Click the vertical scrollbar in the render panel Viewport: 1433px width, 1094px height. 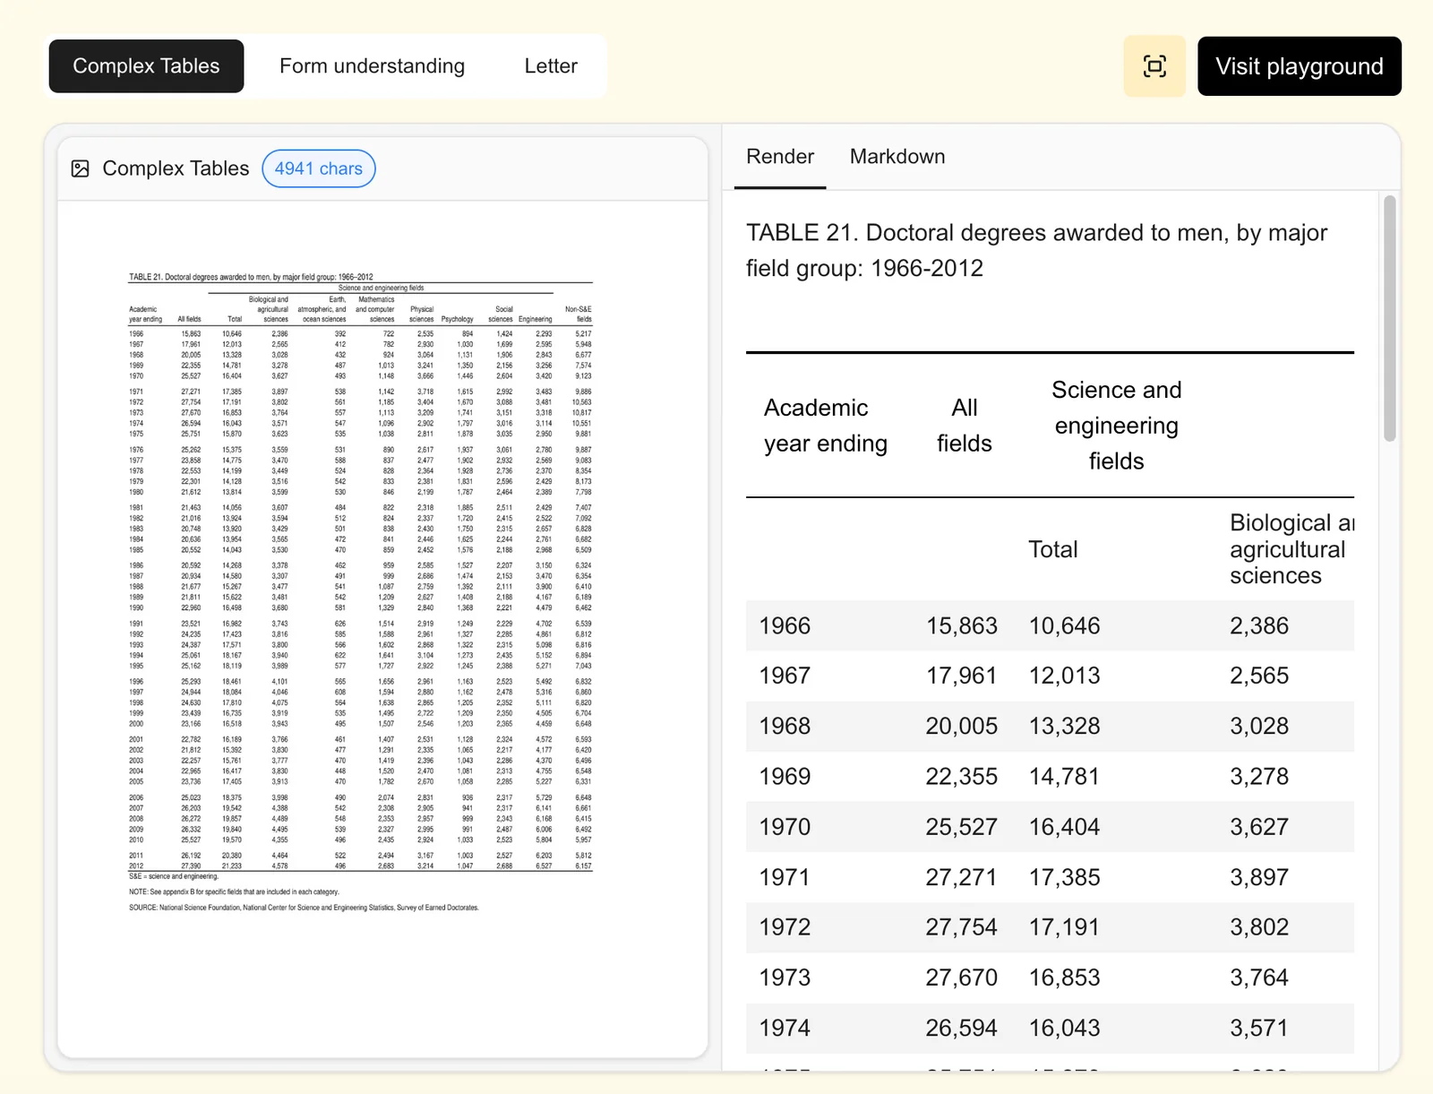[x=1389, y=319]
